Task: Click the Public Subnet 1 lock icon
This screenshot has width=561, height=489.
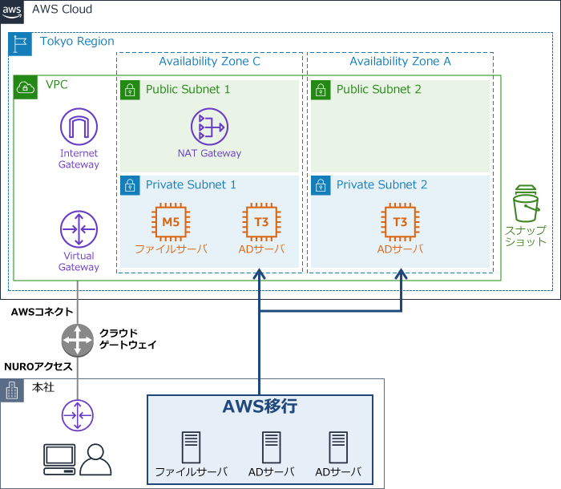Action: pyautogui.click(x=130, y=90)
